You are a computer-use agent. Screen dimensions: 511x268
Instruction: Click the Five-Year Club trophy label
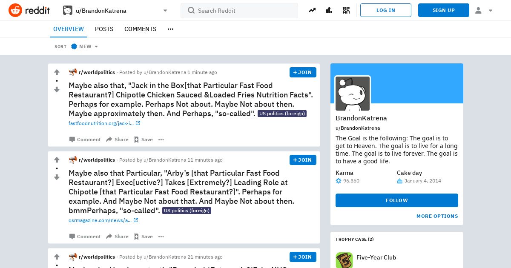[376, 257]
